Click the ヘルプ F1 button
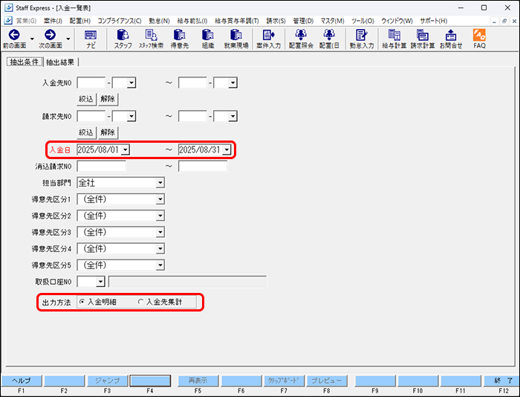Image resolution: width=520 pixels, height=397 pixels. click(22, 381)
